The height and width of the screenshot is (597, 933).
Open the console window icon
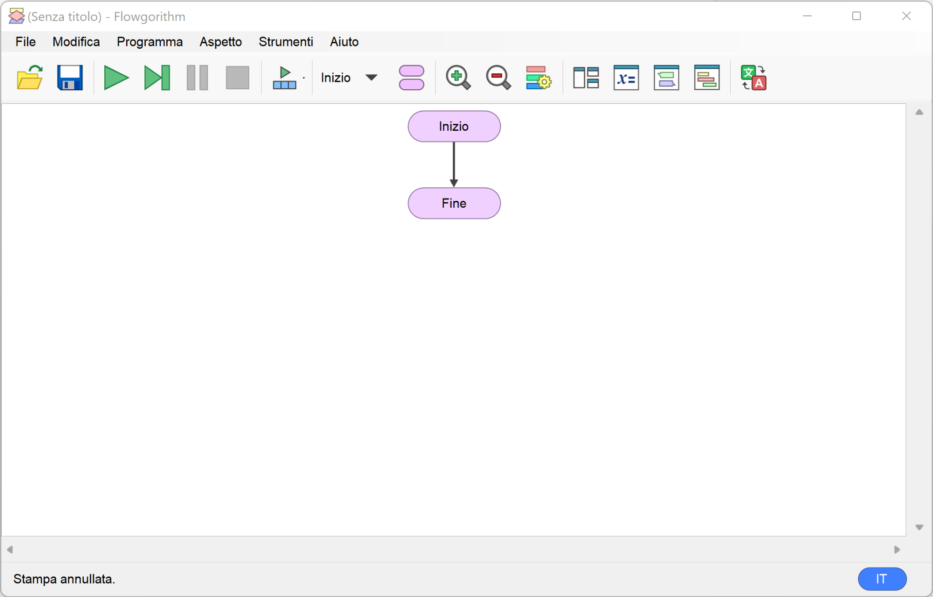coord(666,77)
